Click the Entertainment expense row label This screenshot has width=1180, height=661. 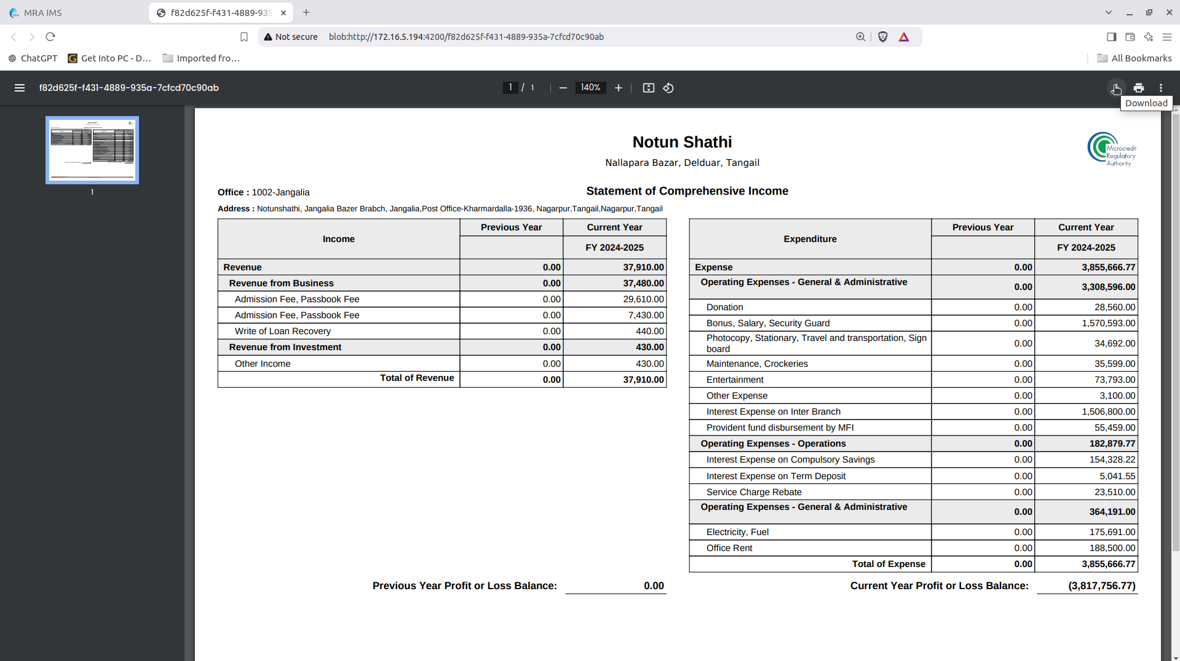[x=735, y=380]
